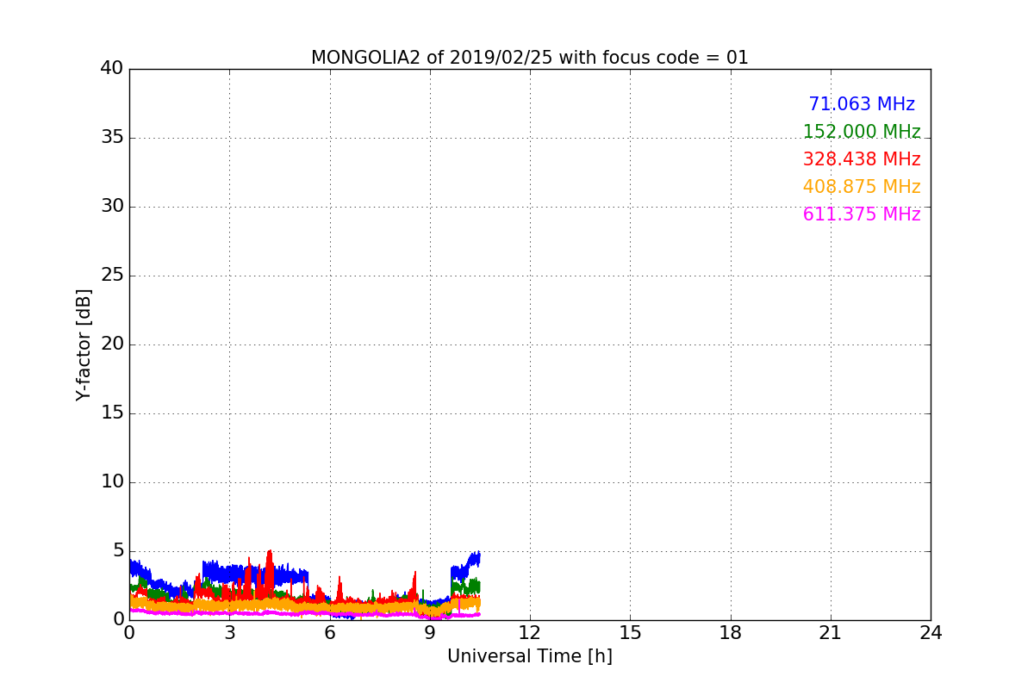
Task: Click the Y-factor [dB] axis label
Action: coord(84,344)
